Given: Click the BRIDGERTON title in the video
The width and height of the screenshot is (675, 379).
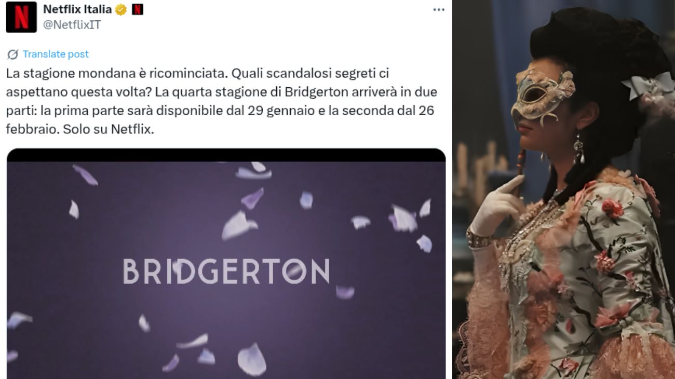Looking at the screenshot, I should tap(226, 271).
